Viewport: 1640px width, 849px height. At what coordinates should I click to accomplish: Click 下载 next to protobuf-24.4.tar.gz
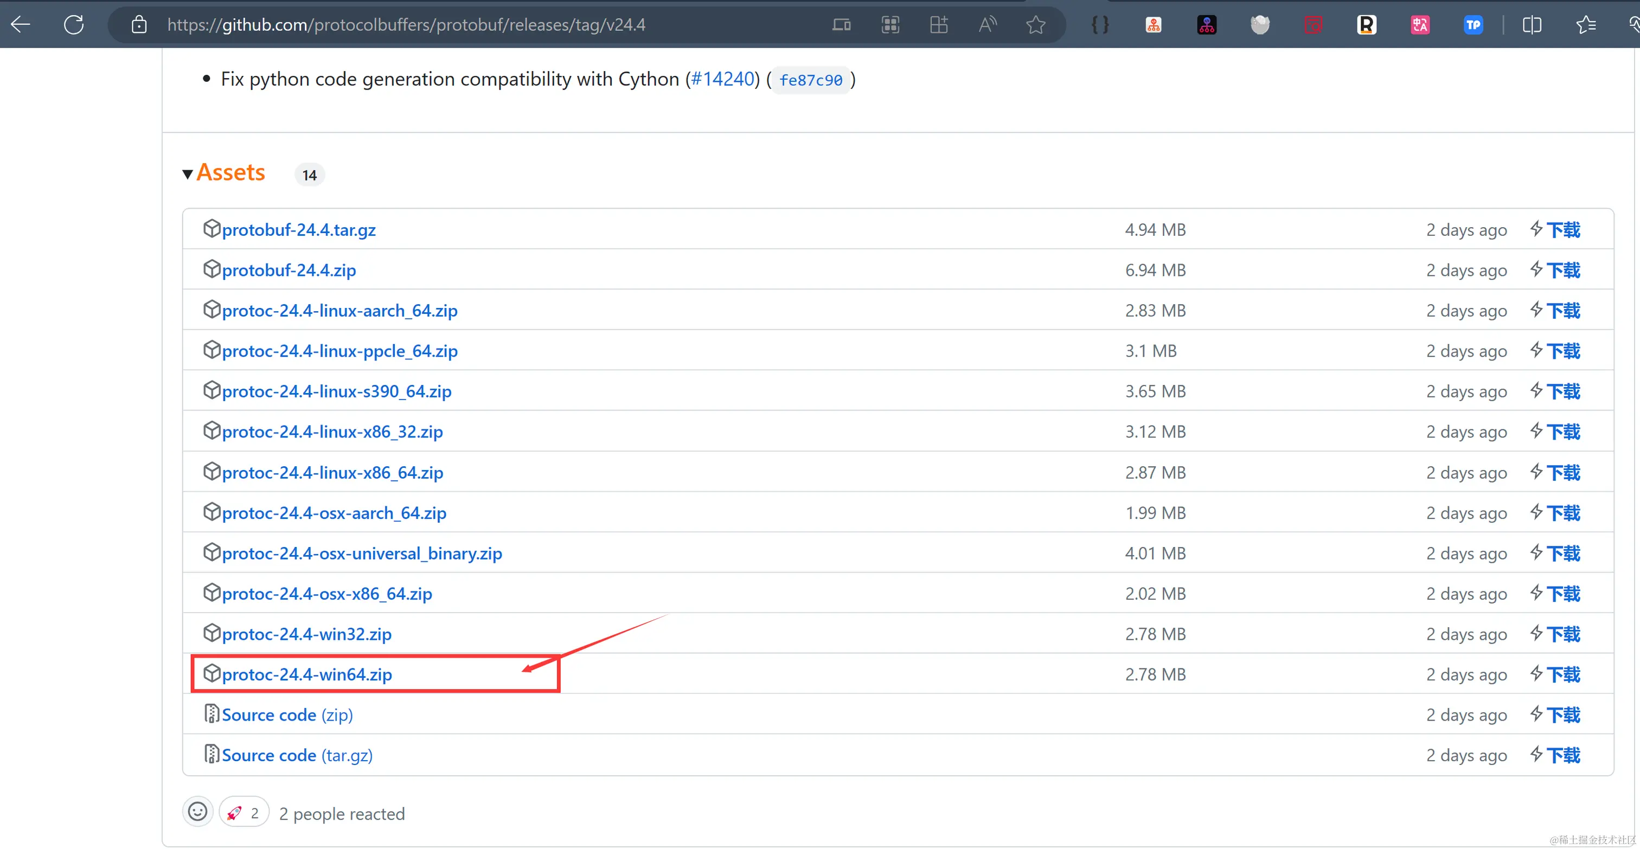tap(1563, 230)
